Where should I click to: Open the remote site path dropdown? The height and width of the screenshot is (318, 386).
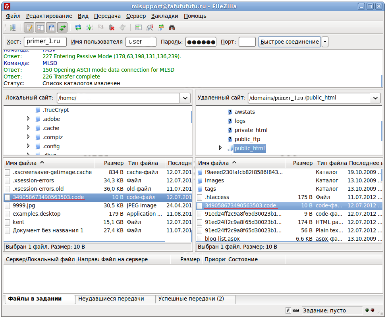coord(375,98)
